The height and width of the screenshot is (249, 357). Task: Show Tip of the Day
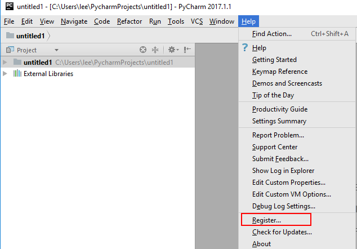297,95
